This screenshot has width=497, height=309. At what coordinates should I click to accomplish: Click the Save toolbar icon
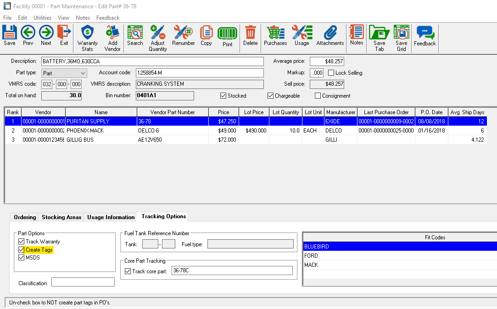click(9, 36)
